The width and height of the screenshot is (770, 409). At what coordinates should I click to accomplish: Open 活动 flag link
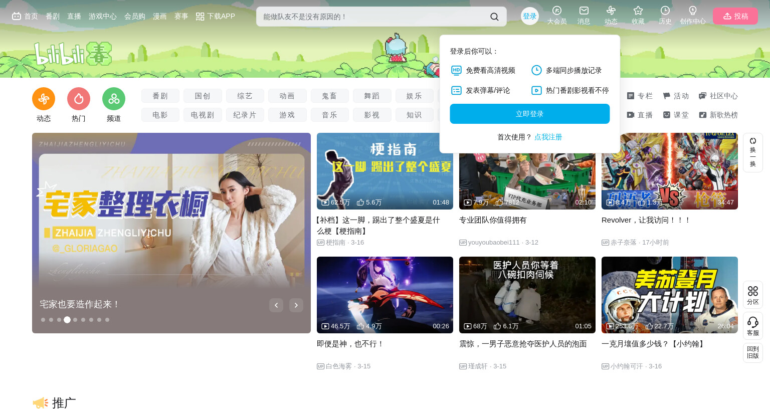(x=676, y=96)
